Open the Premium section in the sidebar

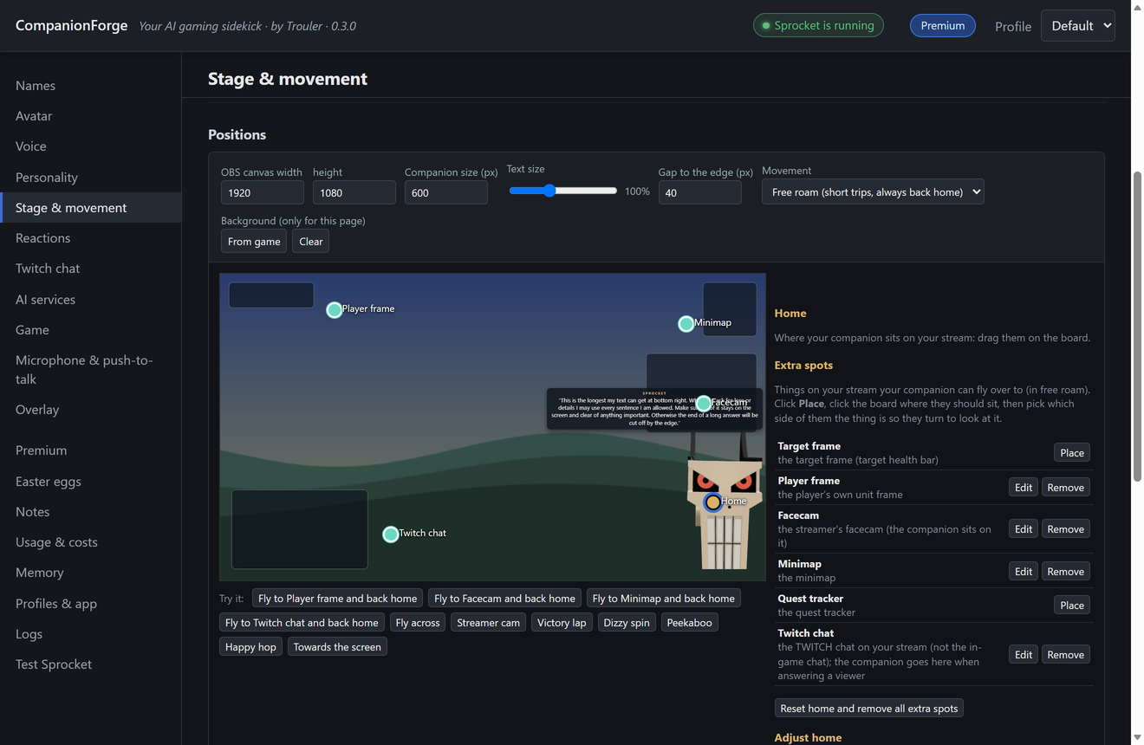click(90, 450)
